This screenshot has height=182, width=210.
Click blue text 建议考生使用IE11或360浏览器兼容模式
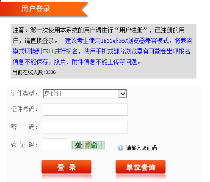(x=117, y=41)
